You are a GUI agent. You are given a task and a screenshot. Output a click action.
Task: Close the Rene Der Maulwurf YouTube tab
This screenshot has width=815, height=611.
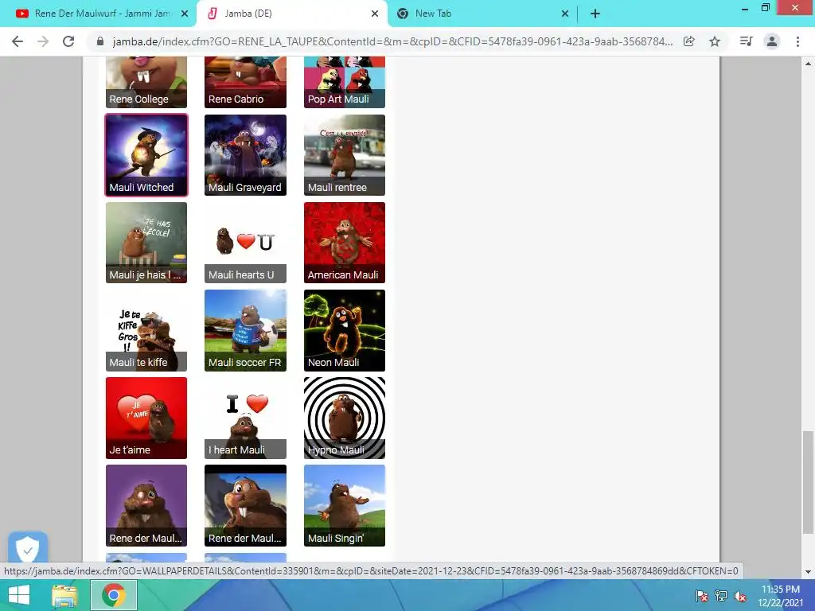pyautogui.click(x=185, y=14)
